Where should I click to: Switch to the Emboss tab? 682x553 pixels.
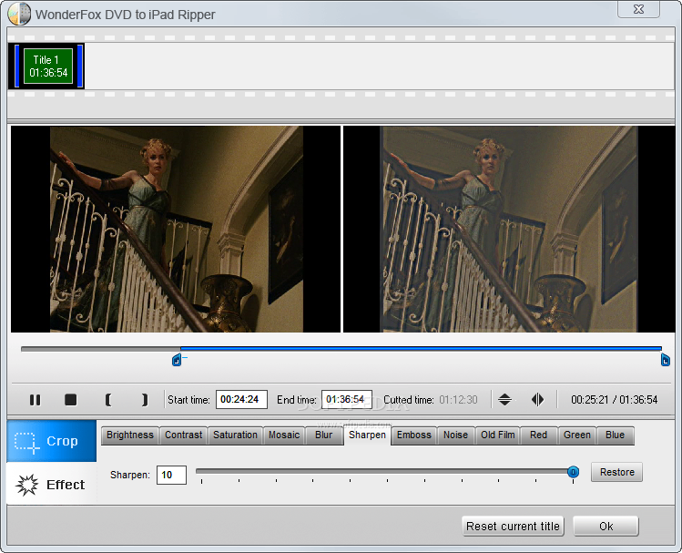[414, 435]
